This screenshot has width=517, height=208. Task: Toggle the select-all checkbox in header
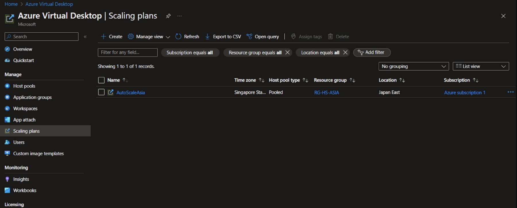[x=101, y=80]
